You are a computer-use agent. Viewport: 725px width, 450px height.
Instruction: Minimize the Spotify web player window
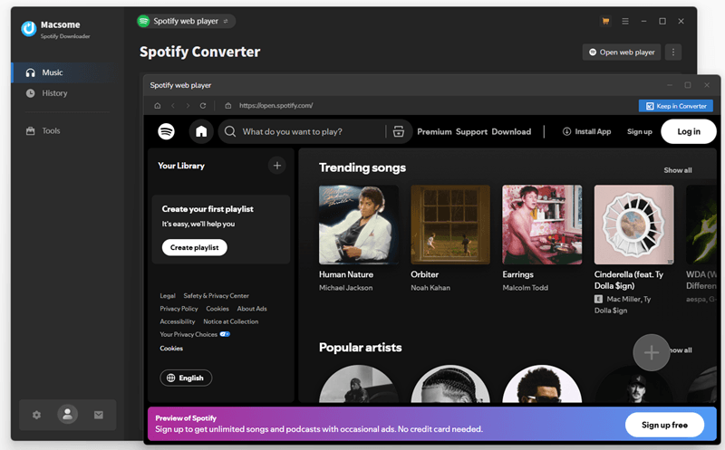click(x=669, y=85)
